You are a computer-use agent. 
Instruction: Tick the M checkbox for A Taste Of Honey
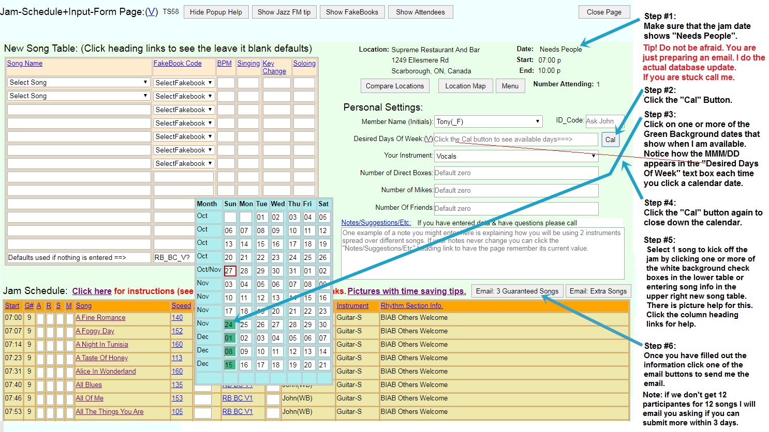(70, 359)
